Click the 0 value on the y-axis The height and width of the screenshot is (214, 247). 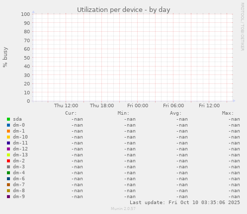pyautogui.click(x=28, y=101)
